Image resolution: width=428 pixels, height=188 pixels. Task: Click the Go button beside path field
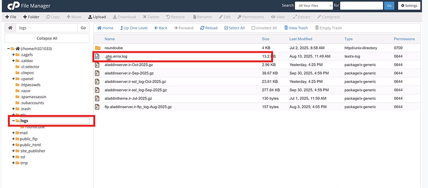pyautogui.click(x=83, y=28)
